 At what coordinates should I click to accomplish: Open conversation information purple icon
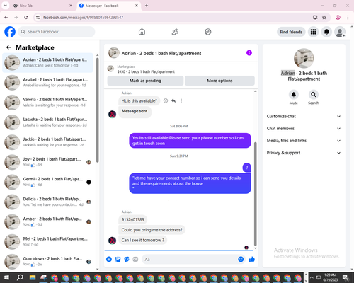249,53
